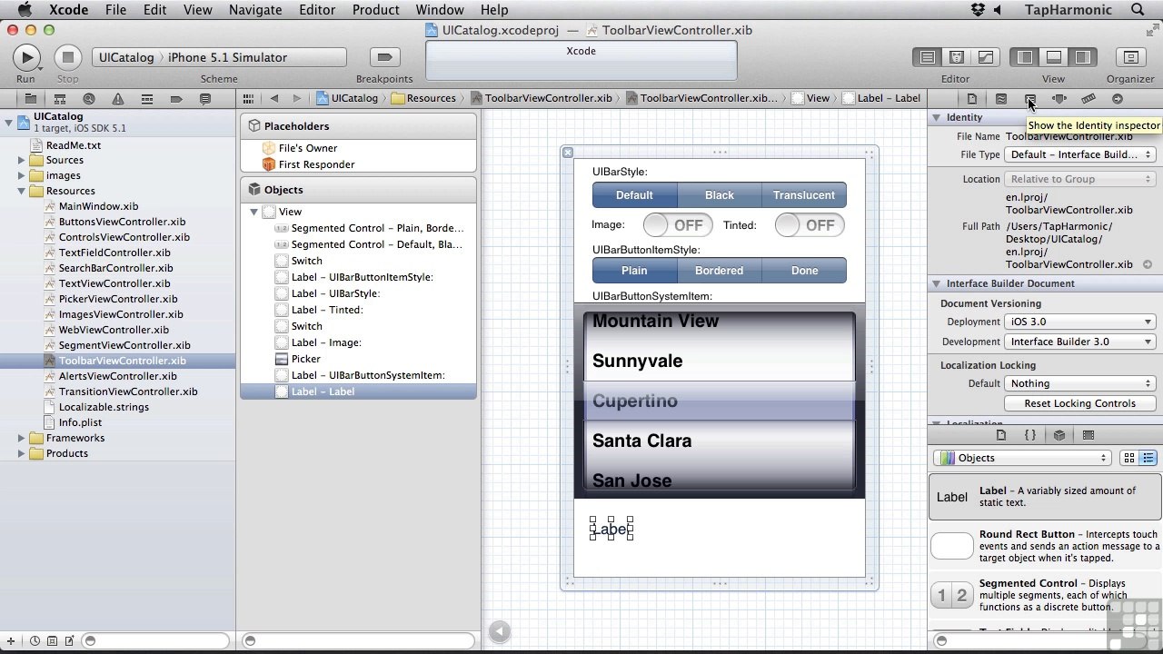Image resolution: width=1163 pixels, height=654 pixels.
Task: Show the Object library
Action: click(1059, 435)
